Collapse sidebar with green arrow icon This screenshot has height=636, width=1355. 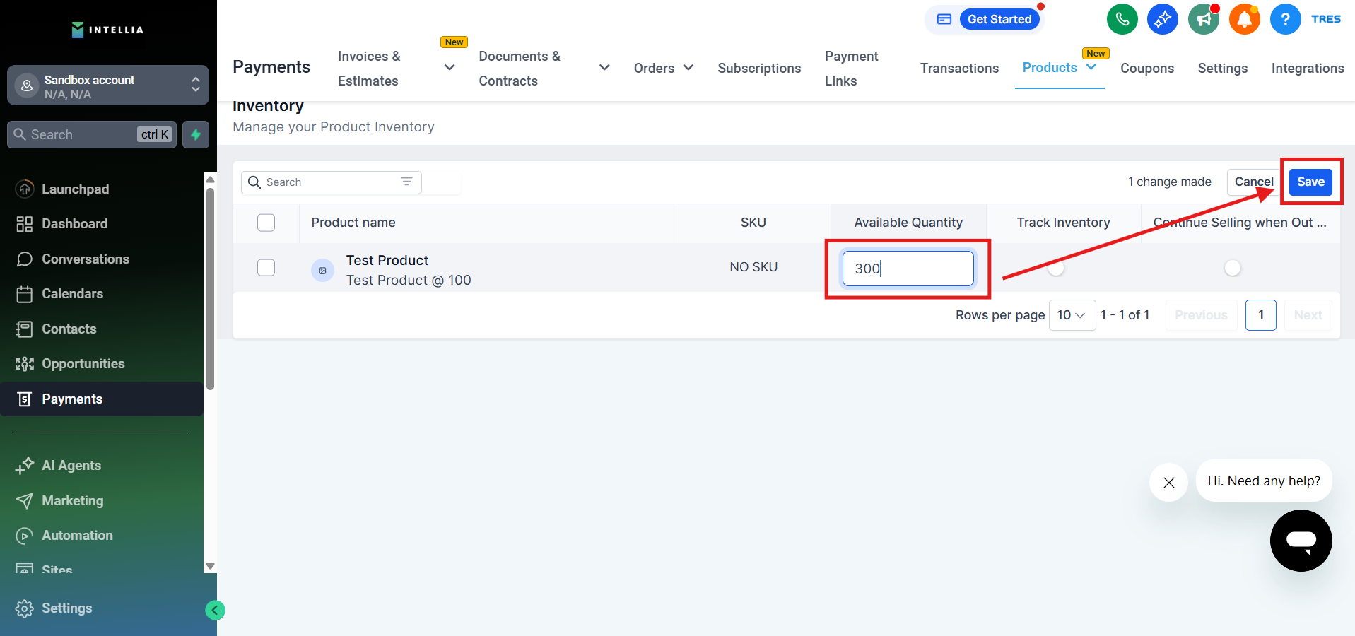[215, 610]
